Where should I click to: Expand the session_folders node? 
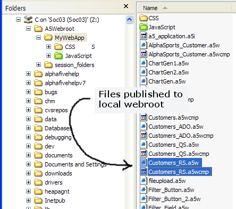pos(38,64)
